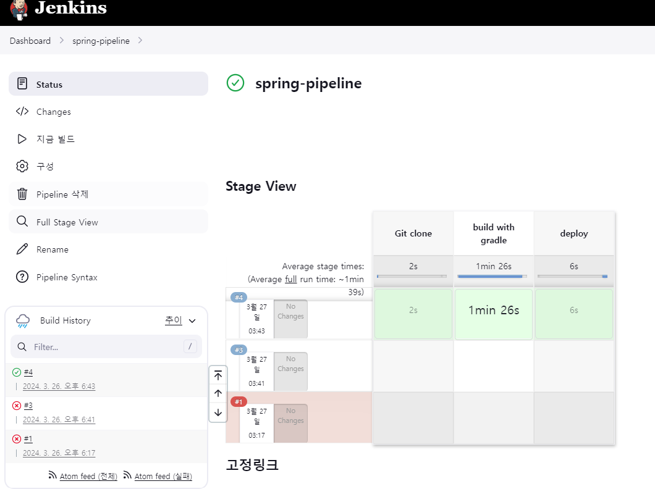Open build #1 in Build History

[x=28, y=439]
